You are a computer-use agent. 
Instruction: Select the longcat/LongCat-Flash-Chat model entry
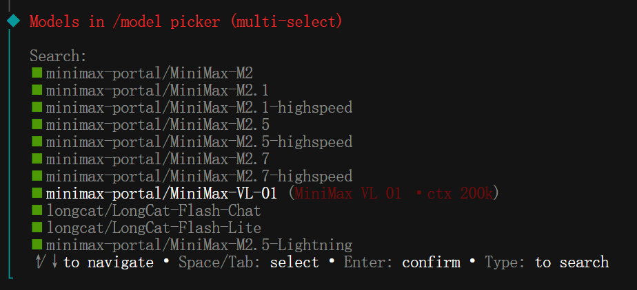pyautogui.click(x=154, y=210)
